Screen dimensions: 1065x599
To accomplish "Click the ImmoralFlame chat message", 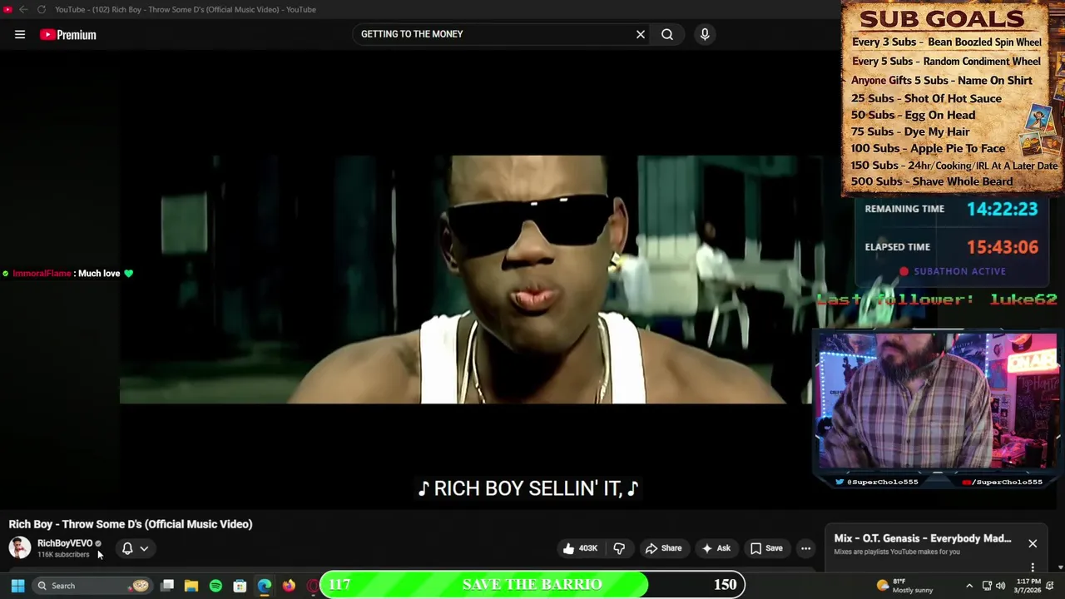I will 68,273.
